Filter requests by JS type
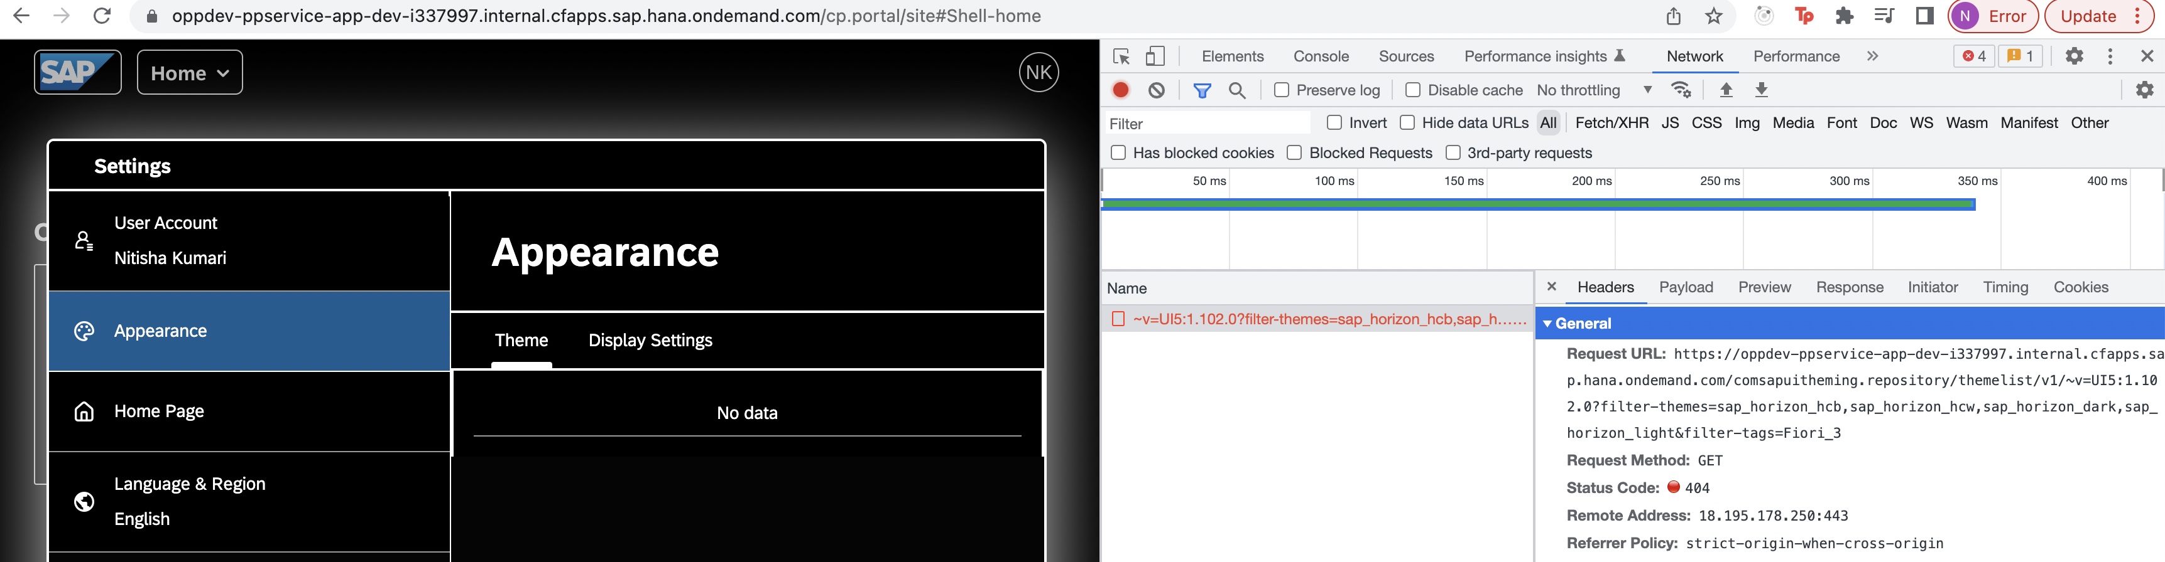 tap(1670, 122)
